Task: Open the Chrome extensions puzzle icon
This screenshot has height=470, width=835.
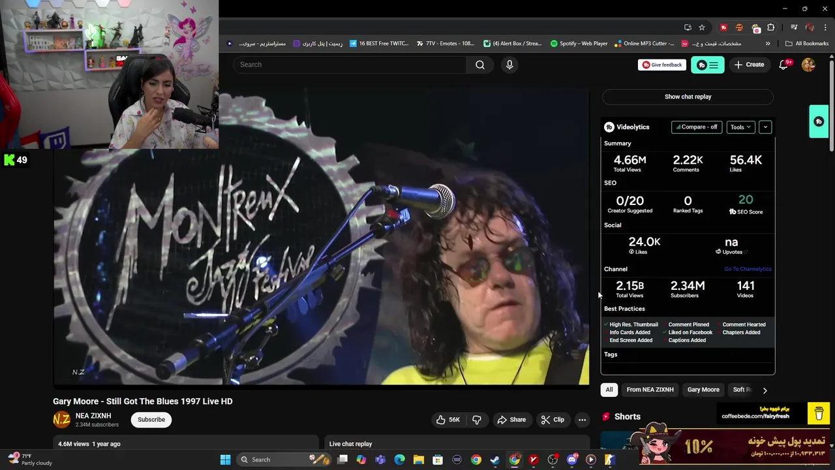Action: (x=771, y=27)
